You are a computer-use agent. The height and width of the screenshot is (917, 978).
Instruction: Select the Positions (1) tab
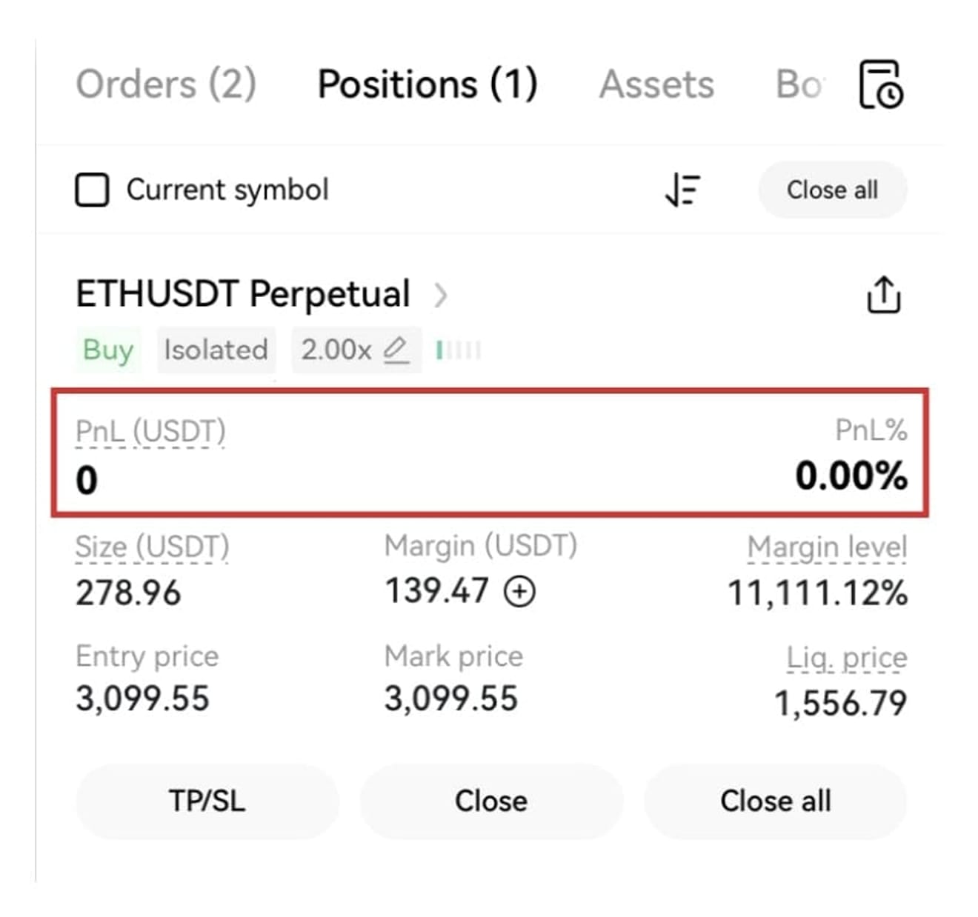[428, 84]
